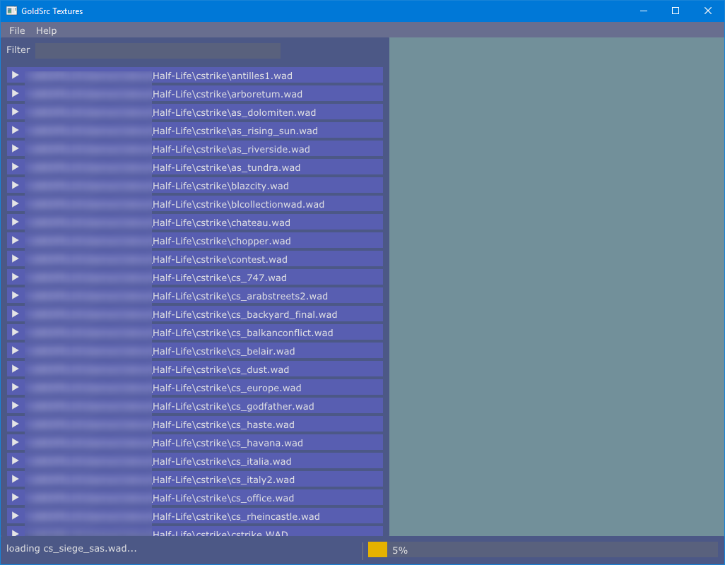Select the chateau.wad file path text
The height and width of the screenshot is (565, 725).
pyautogui.click(x=221, y=222)
